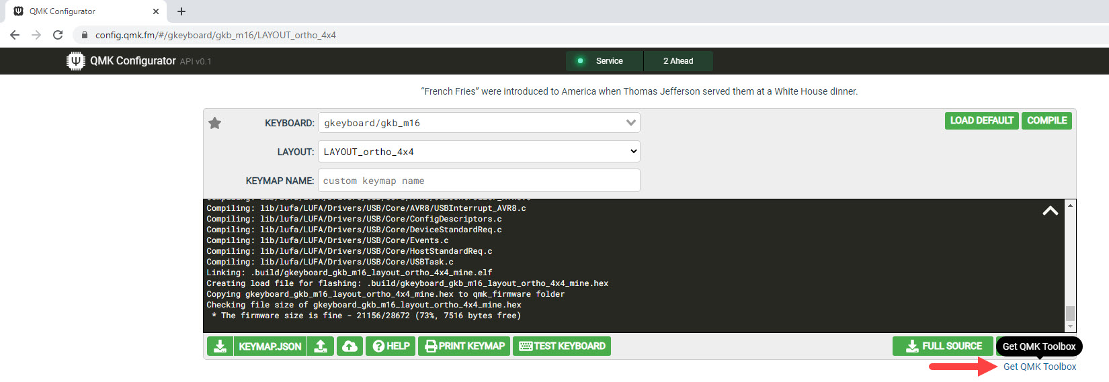Click the address bar URL config.qmk.fm
Viewport: 1109px width, 382px height.
[x=216, y=35]
